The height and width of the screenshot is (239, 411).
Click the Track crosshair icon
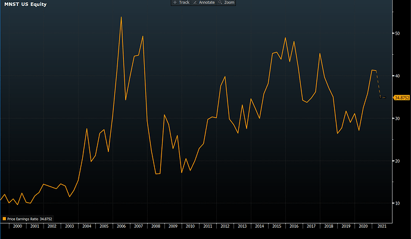(175, 3)
